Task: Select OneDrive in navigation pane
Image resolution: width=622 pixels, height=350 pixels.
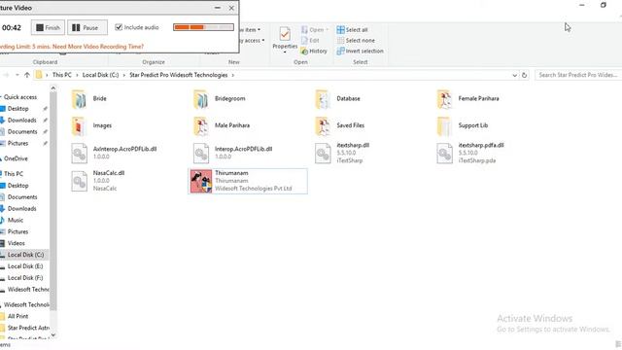Action: click(16, 158)
